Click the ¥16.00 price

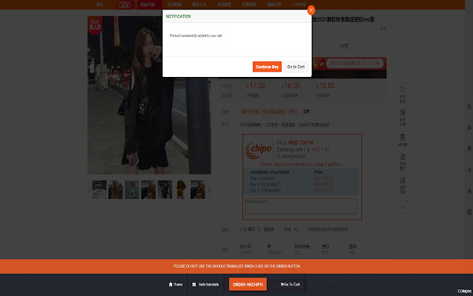click(290, 86)
